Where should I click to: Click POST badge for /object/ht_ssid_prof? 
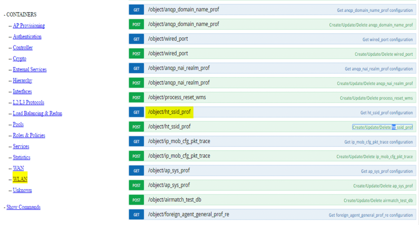pyautogui.click(x=136, y=127)
